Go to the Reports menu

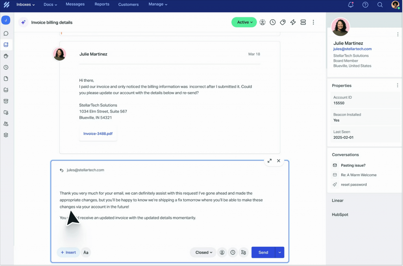click(x=102, y=4)
